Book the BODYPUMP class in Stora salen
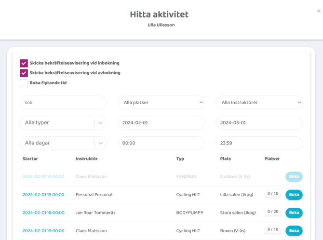Image resolution: width=323 pixels, height=240 pixels. pos(294,213)
